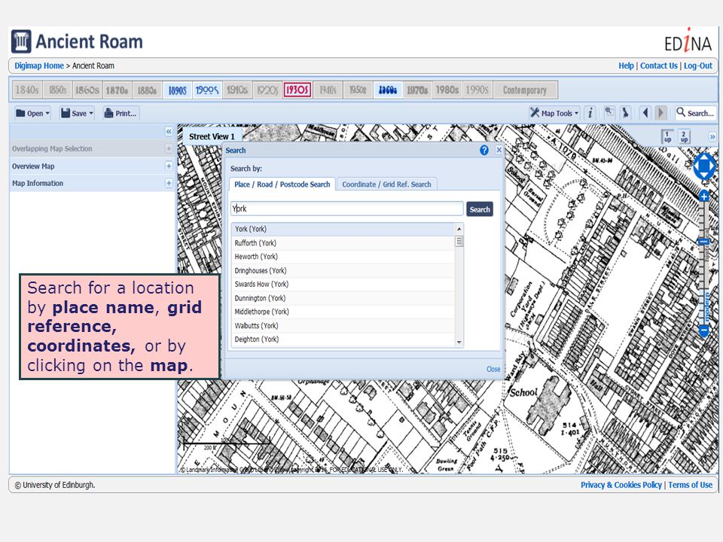Open the Contact Us link
Screen dimensions: 723x542
(x=659, y=66)
